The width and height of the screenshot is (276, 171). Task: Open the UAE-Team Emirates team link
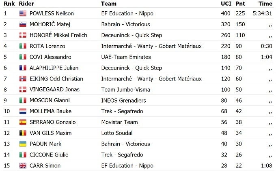[126, 57]
